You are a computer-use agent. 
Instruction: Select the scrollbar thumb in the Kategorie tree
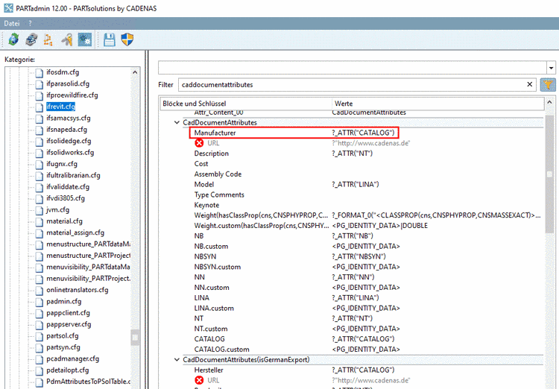click(135, 338)
